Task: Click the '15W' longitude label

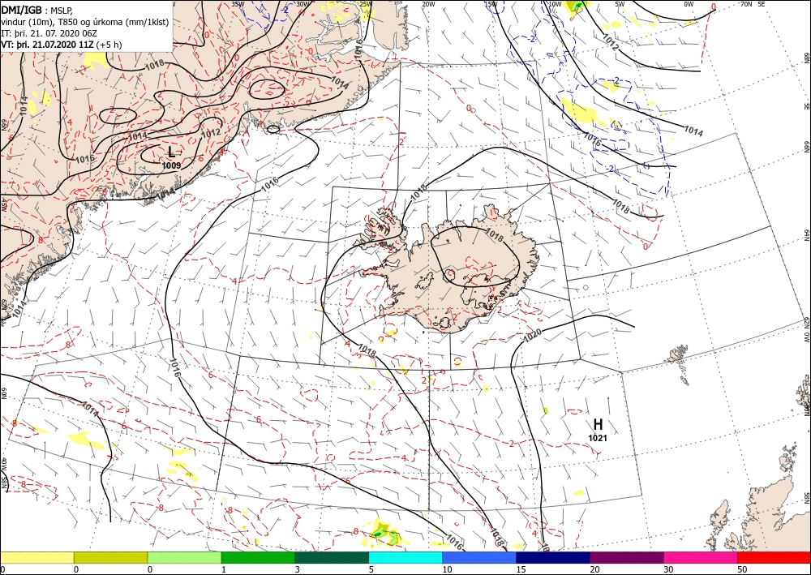Action: pos(491,4)
